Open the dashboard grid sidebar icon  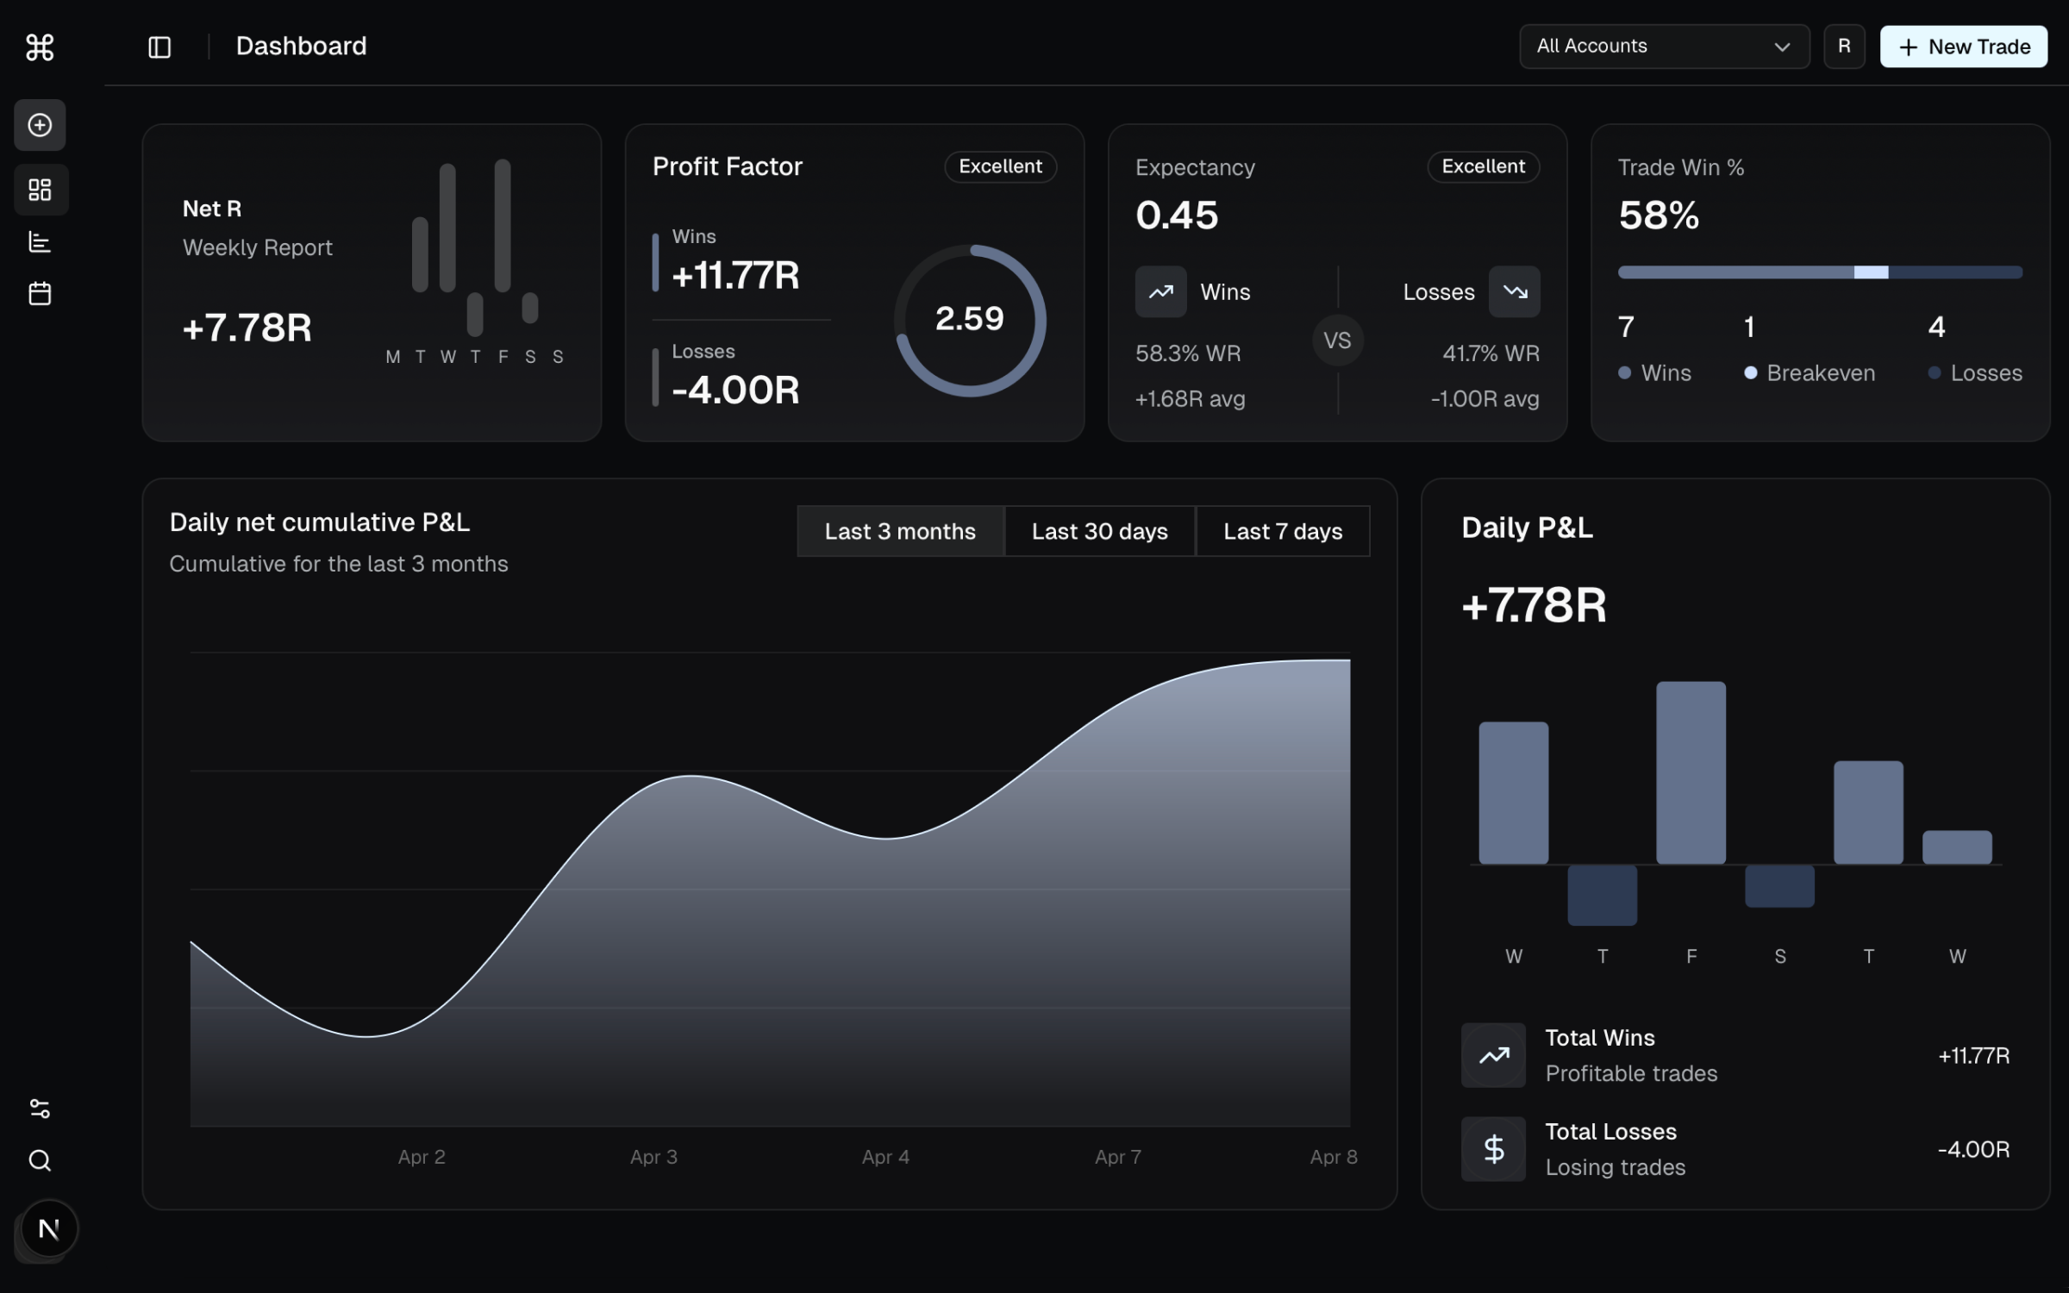[40, 190]
